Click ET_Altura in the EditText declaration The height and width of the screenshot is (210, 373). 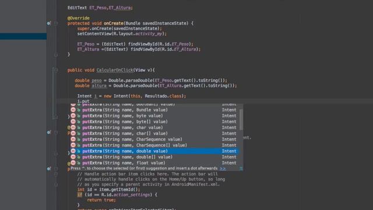pyautogui.click(x=119, y=8)
